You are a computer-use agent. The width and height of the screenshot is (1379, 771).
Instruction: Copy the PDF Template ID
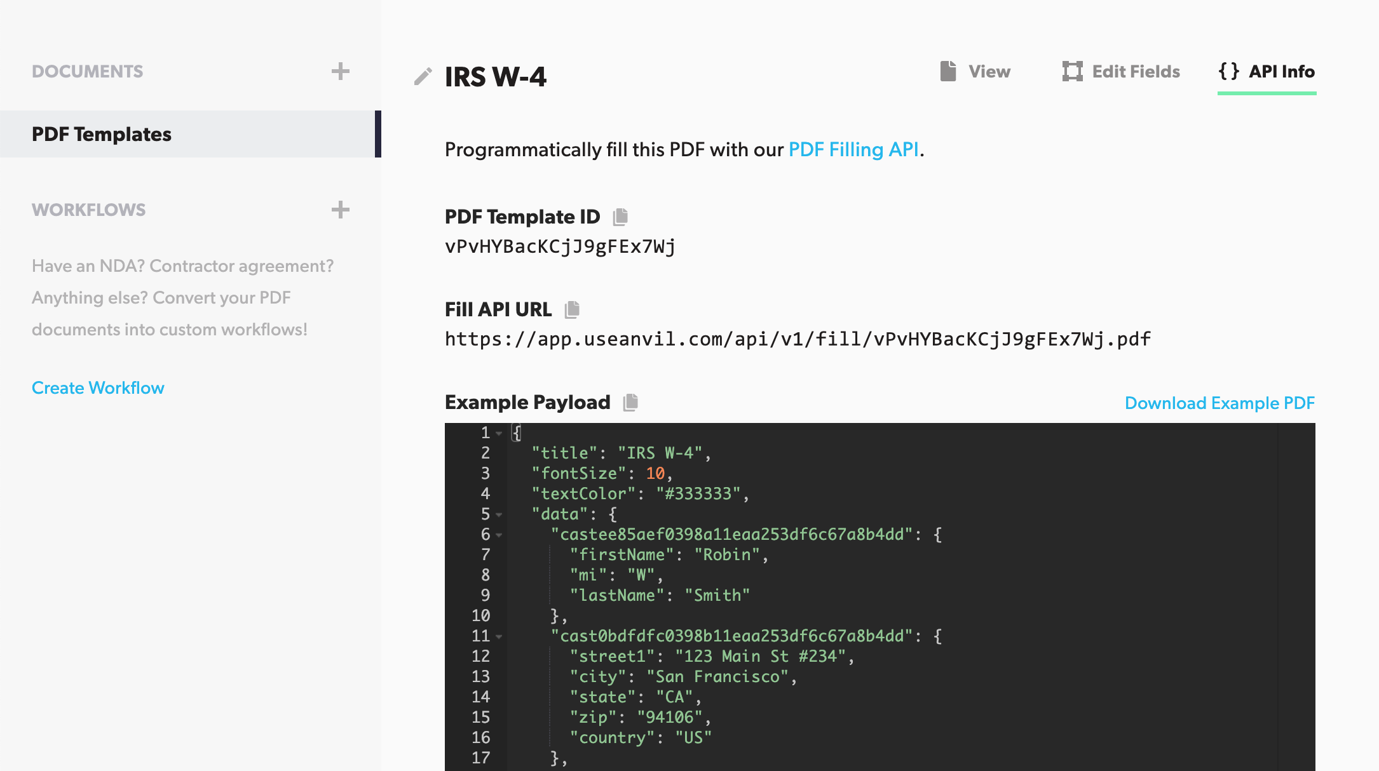[620, 217]
